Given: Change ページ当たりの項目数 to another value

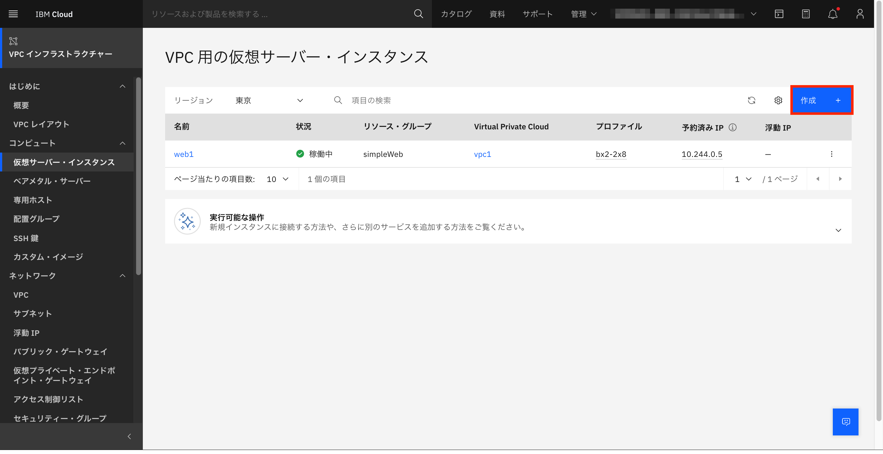Looking at the screenshot, I should [x=277, y=179].
